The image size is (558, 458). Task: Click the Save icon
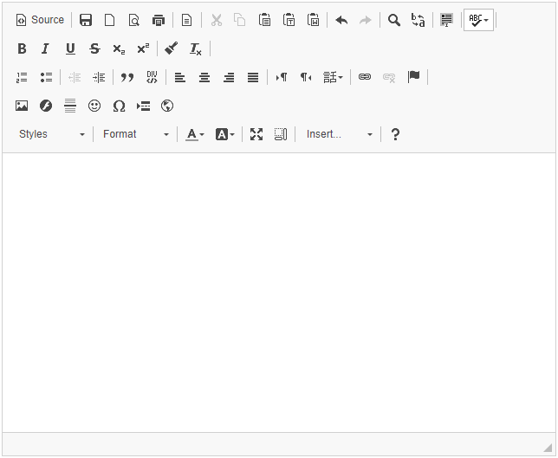pyautogui.click(x=86, y=20)
